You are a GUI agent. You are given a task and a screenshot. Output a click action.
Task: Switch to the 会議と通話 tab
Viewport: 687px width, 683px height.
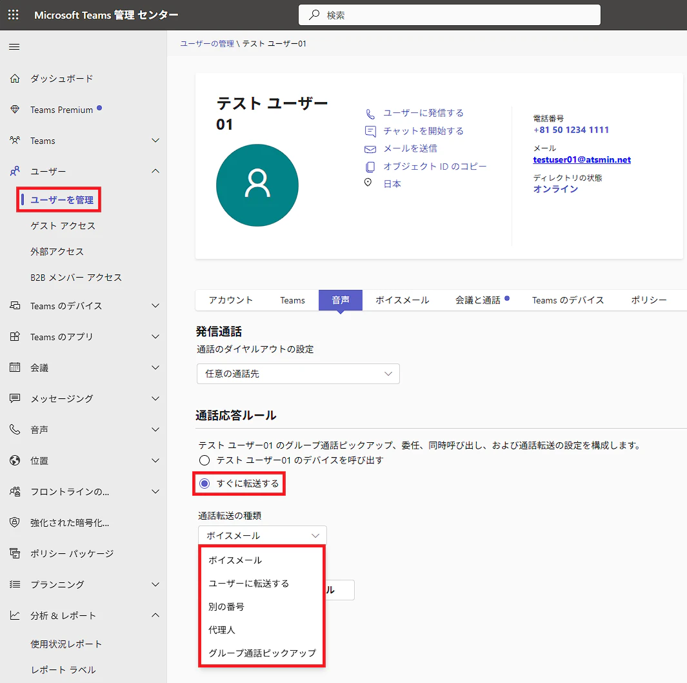[x=482, y=300]
